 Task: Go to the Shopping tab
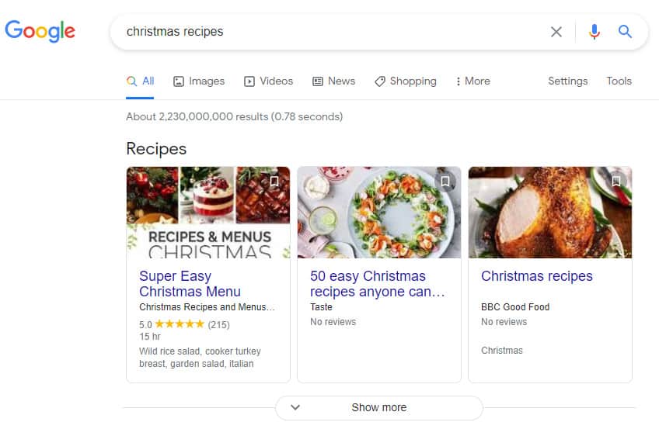click(405, 81)
